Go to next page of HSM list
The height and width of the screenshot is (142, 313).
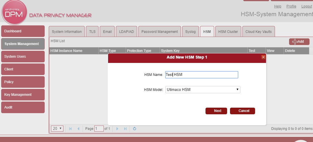(x=117, y=129)
